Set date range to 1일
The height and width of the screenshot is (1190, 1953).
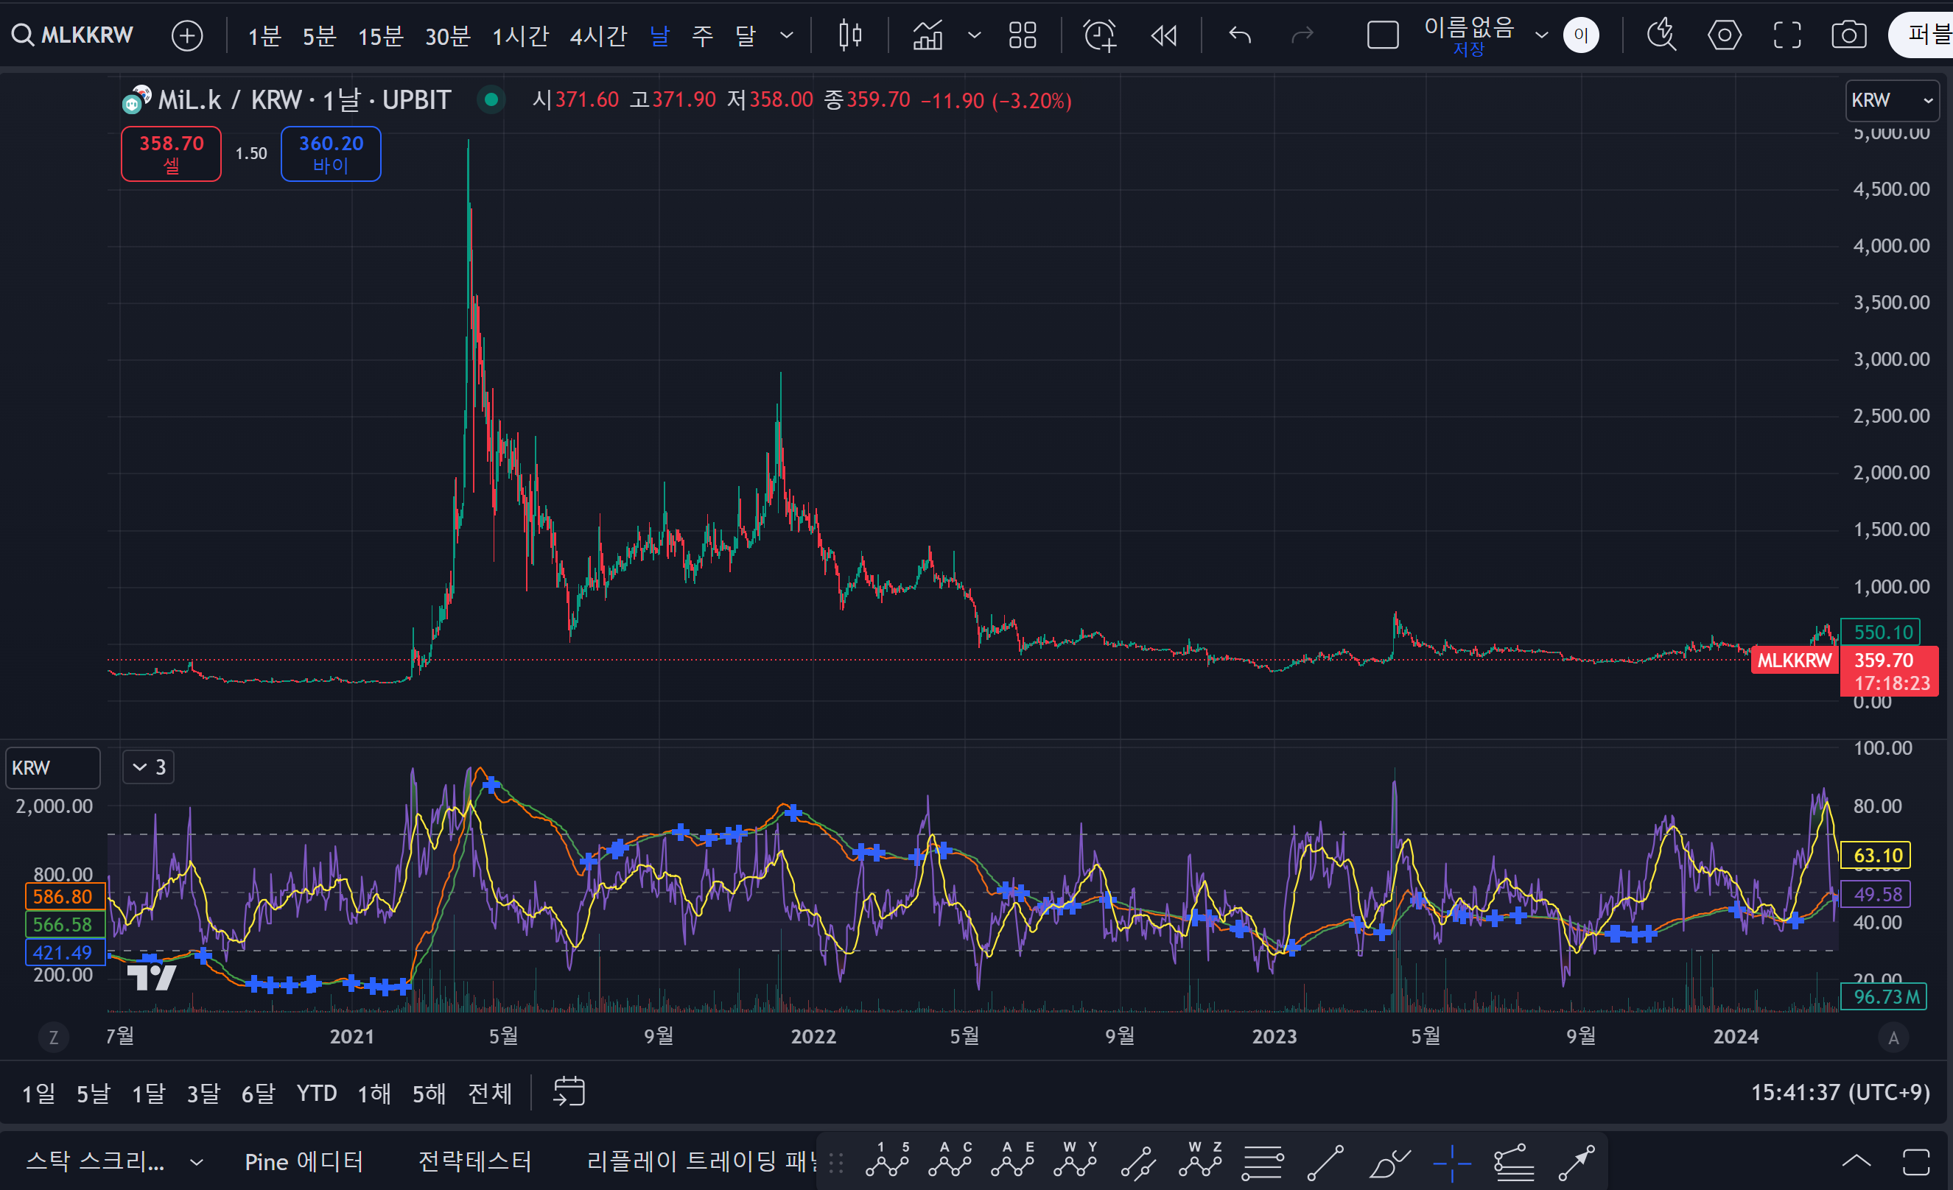pos(38,1094)
